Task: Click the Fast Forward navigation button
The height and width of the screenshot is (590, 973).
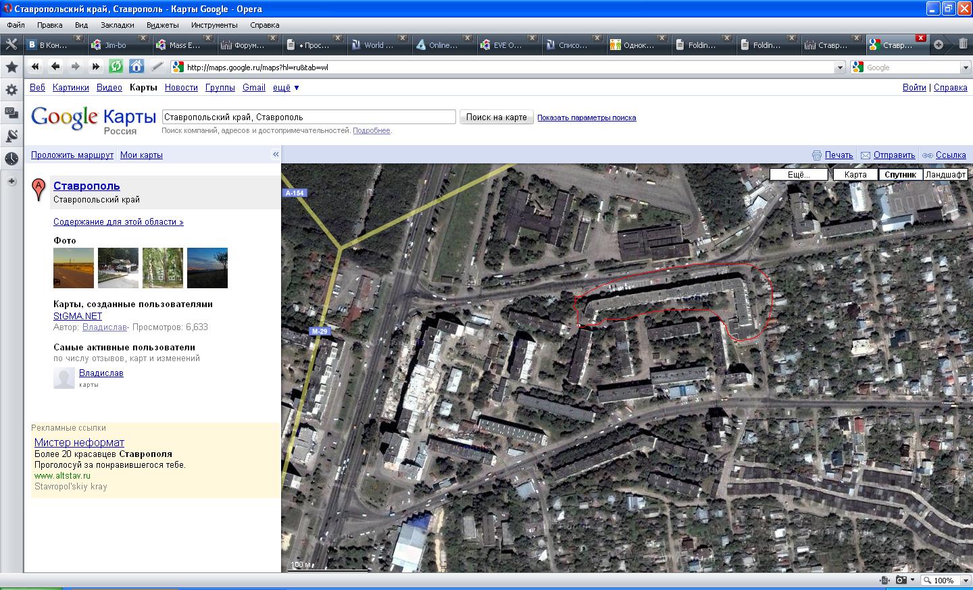Action: click(x=96, y=66)
